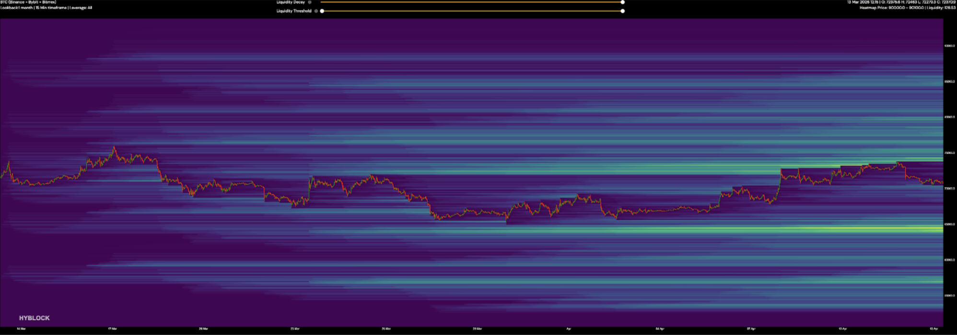Image resolution: width=957 pixels, height=335 pixels.
Task: Click the lookback, timeframe and leverage line
Action: pos(46,8)
